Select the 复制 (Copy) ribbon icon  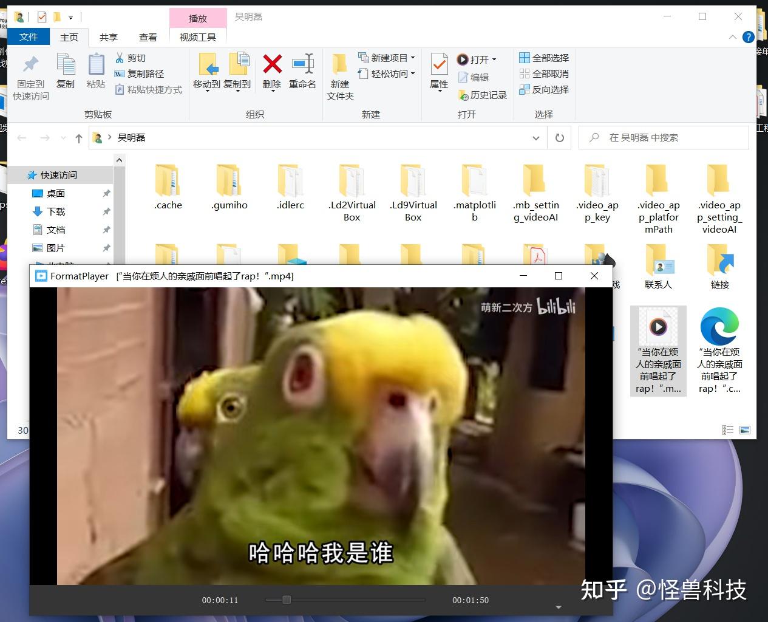(66, 73)
